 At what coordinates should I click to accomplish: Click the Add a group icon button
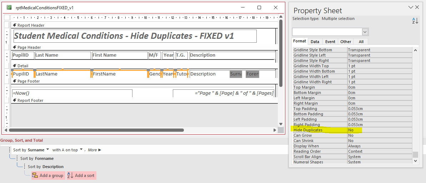click(48, 176)
